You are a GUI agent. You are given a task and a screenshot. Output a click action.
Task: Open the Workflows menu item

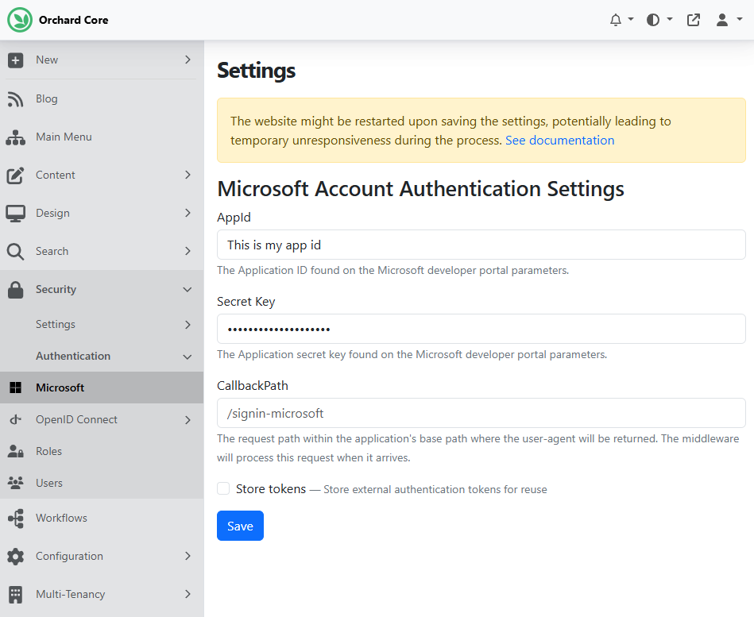(102, 518)
